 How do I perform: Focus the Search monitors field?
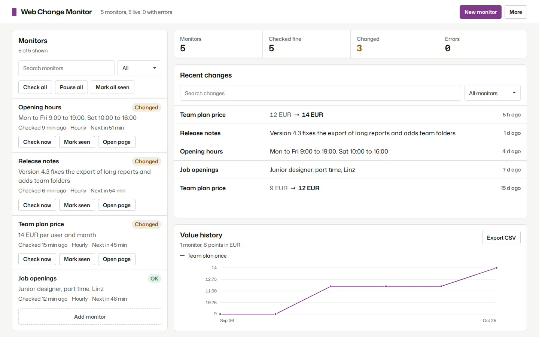(66, 68)
